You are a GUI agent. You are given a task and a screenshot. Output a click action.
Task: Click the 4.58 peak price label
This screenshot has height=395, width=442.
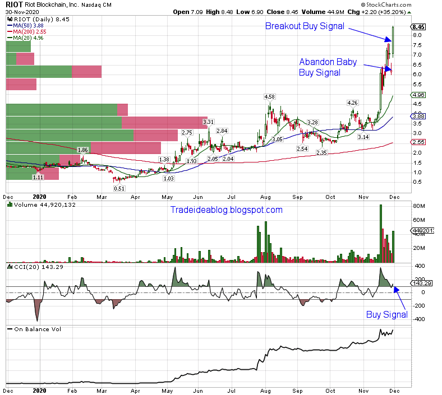pyautogui.click(x=269, y=97)
